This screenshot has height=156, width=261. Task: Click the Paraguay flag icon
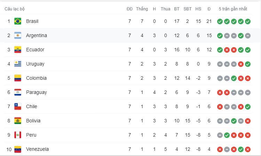pyautogui.click(x=18, y=92)
